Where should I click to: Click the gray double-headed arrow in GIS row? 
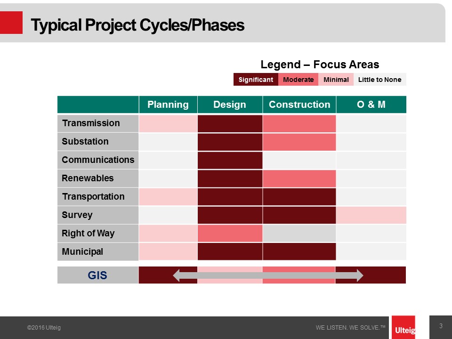(268, 275)
